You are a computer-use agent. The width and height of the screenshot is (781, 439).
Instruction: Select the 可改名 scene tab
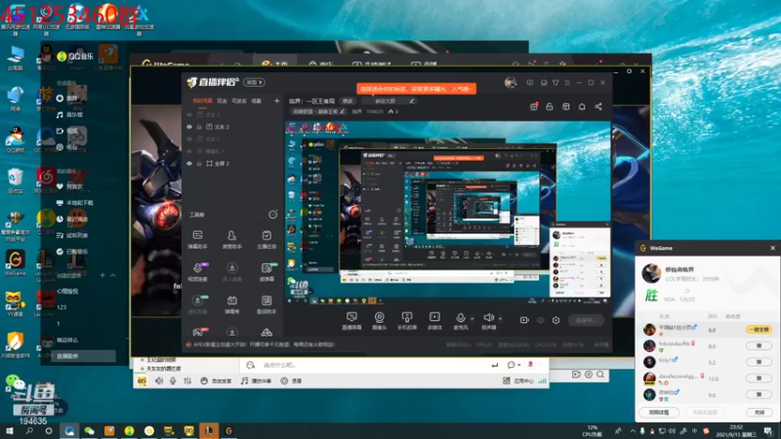(239, 101)
